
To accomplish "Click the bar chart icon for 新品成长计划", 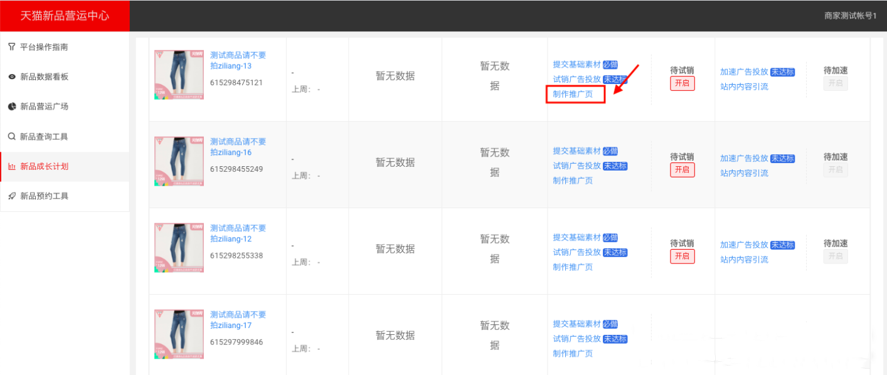I will (x=12, y=167).
